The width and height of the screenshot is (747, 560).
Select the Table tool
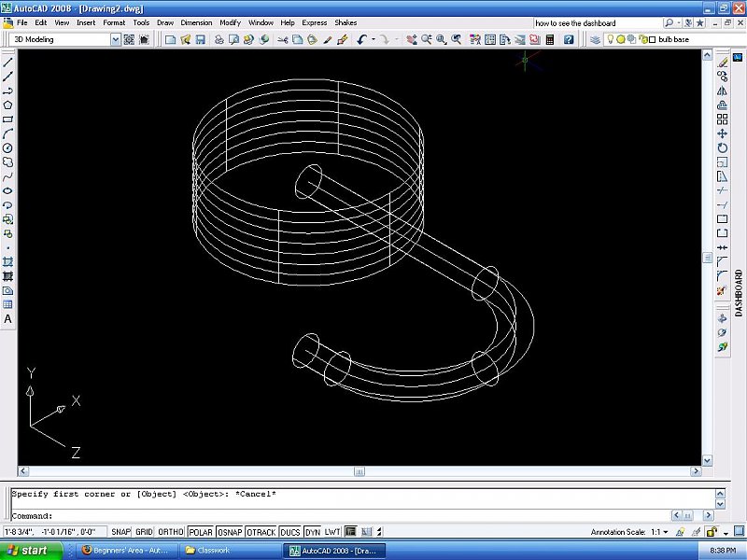[x=7, y=305]
